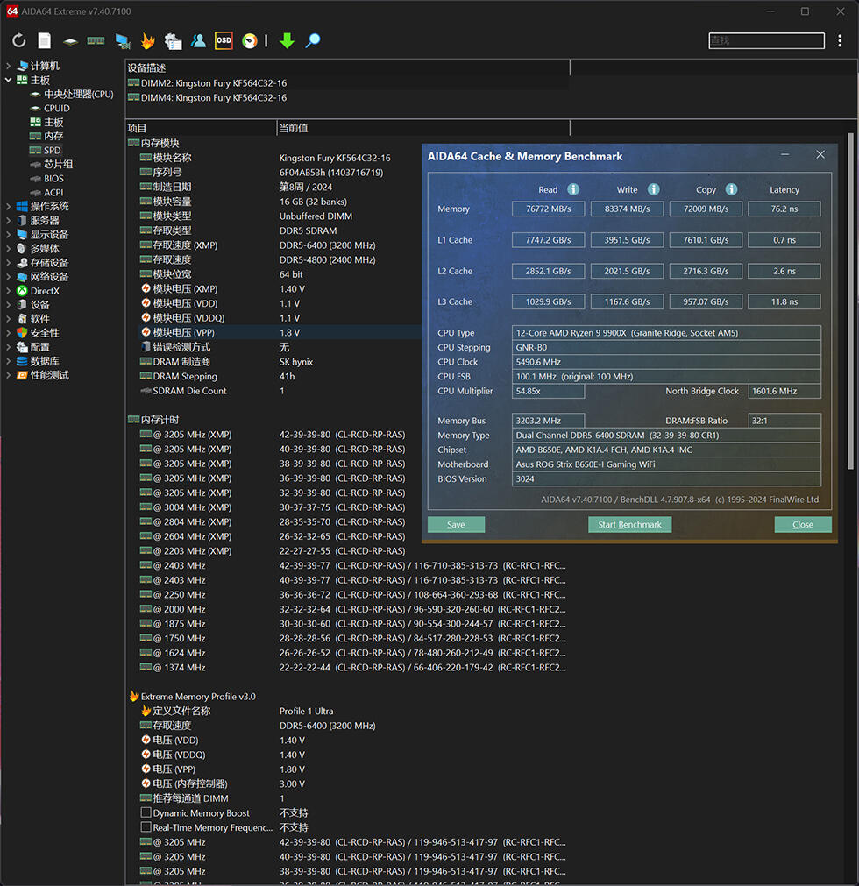Screen dimensions: 859x886
Task: Toggle the Real-Time Memory Frequency checkbox
Action: [146, 827]
